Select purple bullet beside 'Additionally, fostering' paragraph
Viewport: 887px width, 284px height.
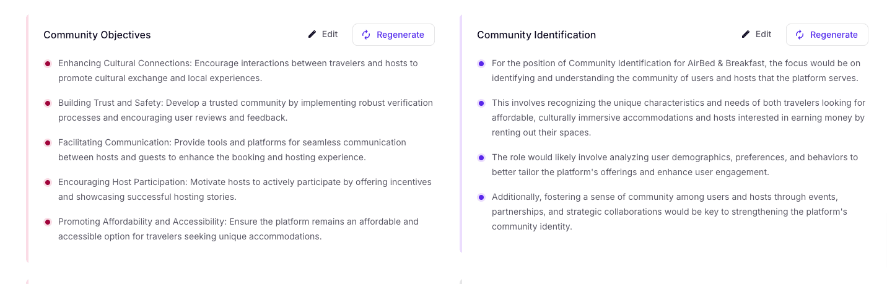[x=481, y=197]
